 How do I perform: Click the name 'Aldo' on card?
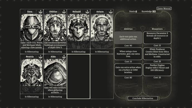(53, 57)
